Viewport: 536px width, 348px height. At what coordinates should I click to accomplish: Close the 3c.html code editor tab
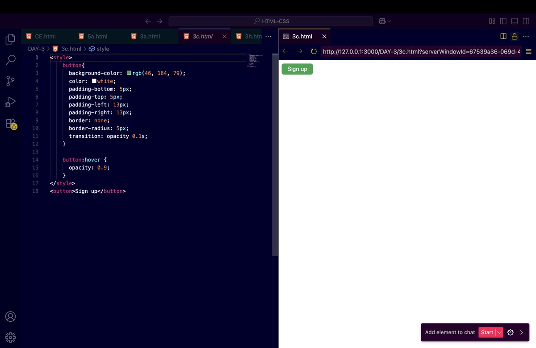(225, 37)
